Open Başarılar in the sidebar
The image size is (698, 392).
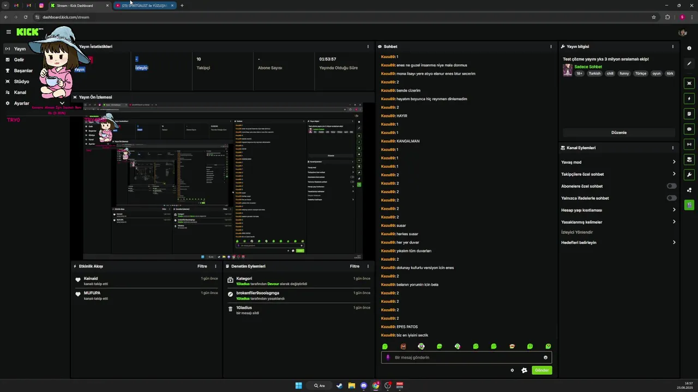23,70
